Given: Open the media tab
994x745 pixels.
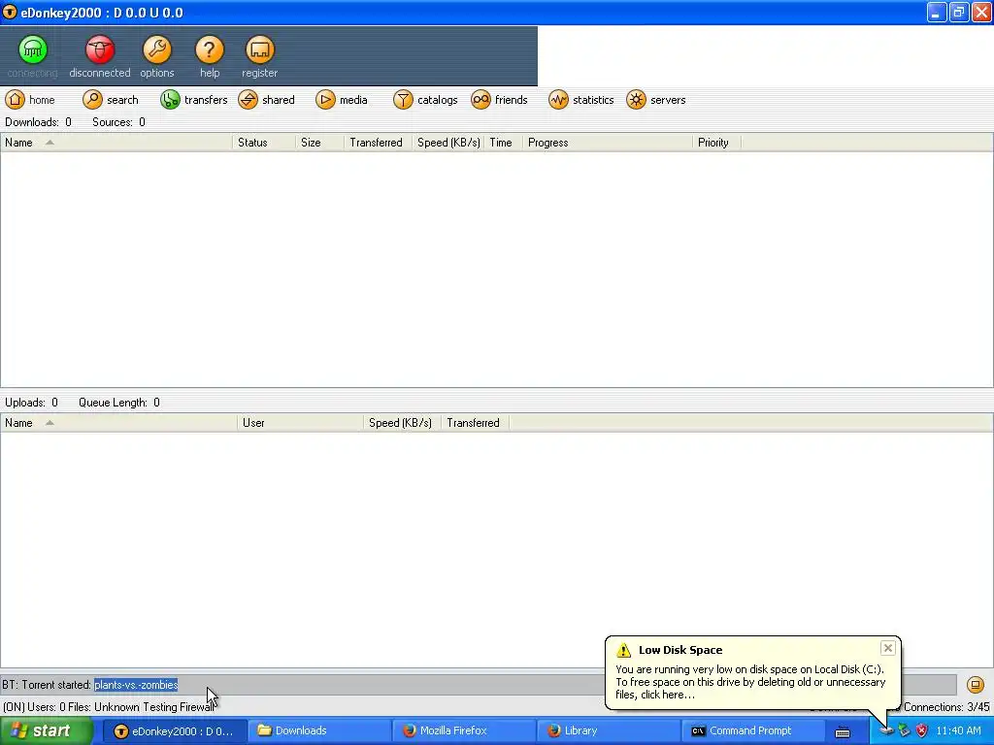Looking at the screenshot, I should (x=341, y=100).
